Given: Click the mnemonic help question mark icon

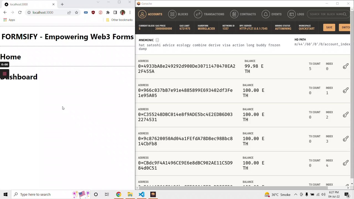Looking at the screenshot, I should tap(157, 40).
